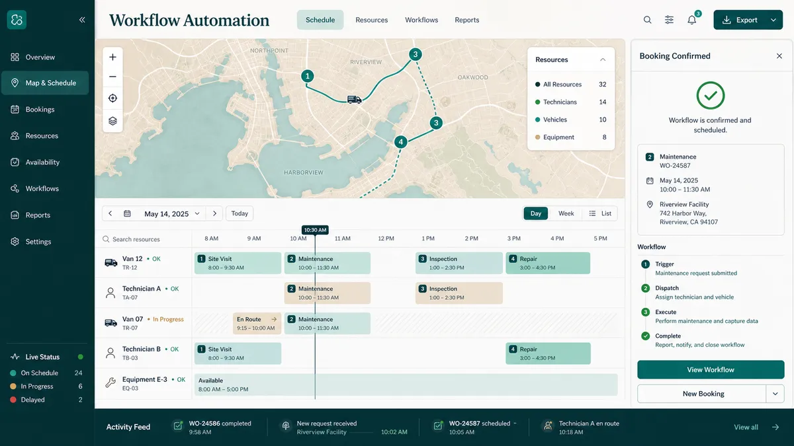The height and width of the screenshot is (446, 794).
Task: Click View all in the activity feed
Action: click(x=746, y=427)
